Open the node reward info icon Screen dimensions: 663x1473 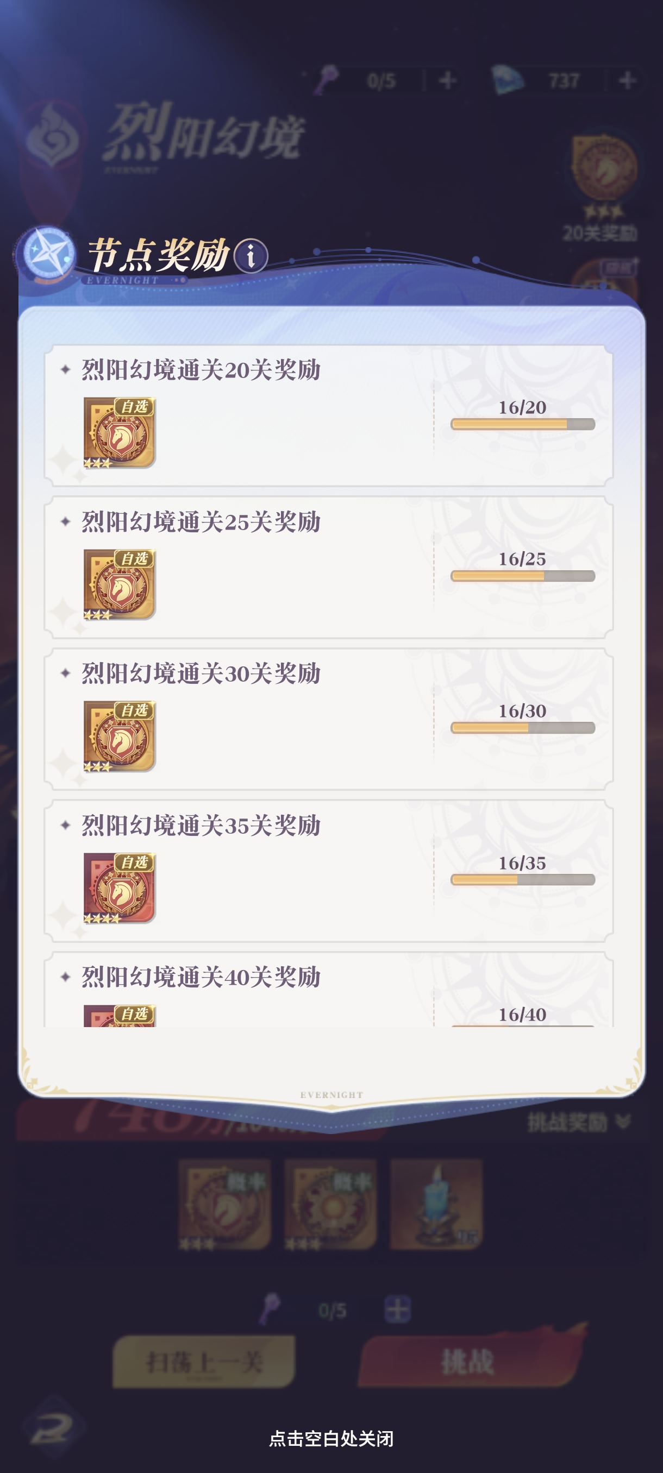[x=251, y=256]
